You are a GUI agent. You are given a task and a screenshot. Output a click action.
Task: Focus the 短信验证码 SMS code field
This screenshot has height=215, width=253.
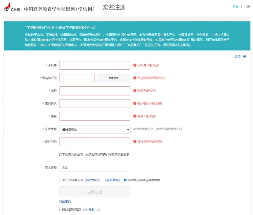click(77, 78)
